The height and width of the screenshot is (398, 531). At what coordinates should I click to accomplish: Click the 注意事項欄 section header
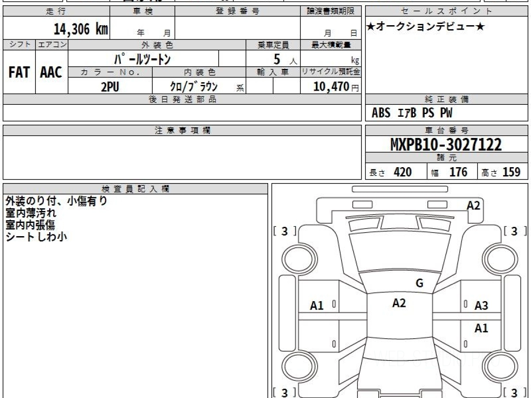pos(182,130)
